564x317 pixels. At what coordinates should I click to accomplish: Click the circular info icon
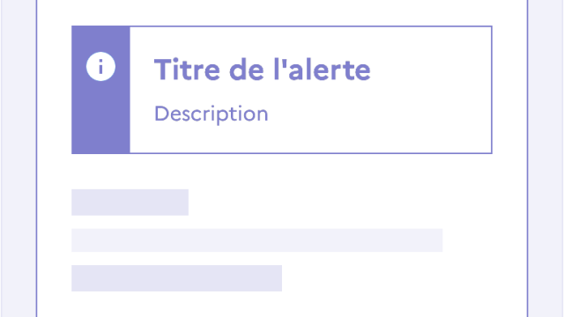(100, 67)
